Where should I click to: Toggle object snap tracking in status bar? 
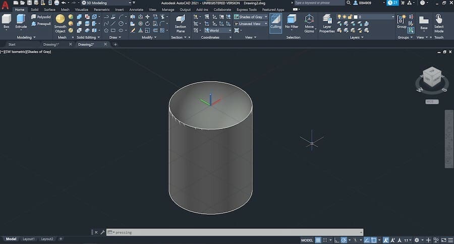point(367,240)
